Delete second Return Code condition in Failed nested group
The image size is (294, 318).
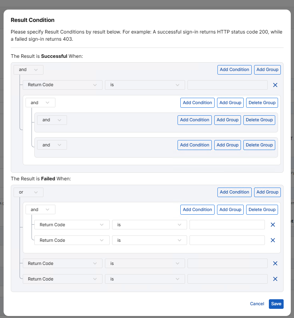[273, 240]
